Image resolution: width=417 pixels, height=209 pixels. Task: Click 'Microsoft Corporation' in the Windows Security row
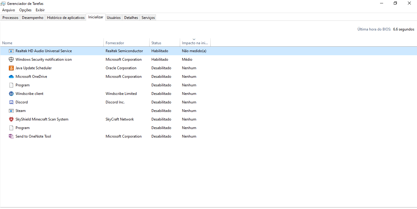point(124,59)
